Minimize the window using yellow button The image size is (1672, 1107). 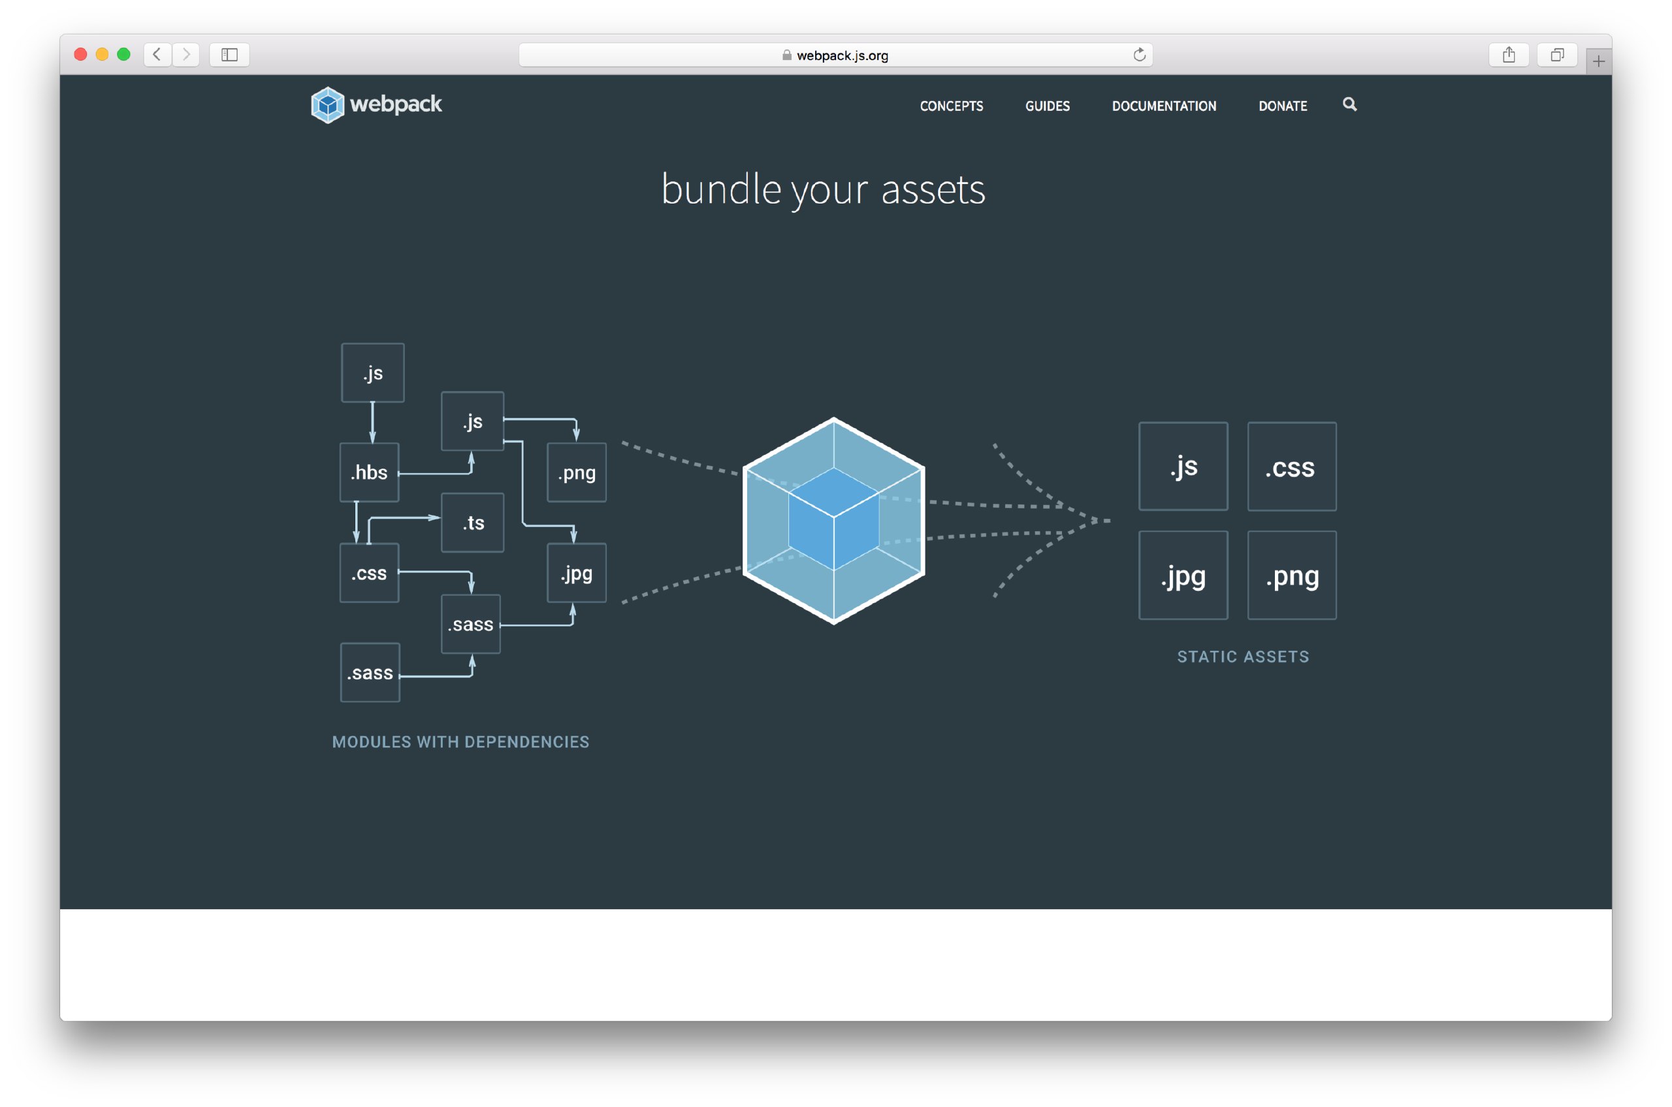(x=102, y=54)
